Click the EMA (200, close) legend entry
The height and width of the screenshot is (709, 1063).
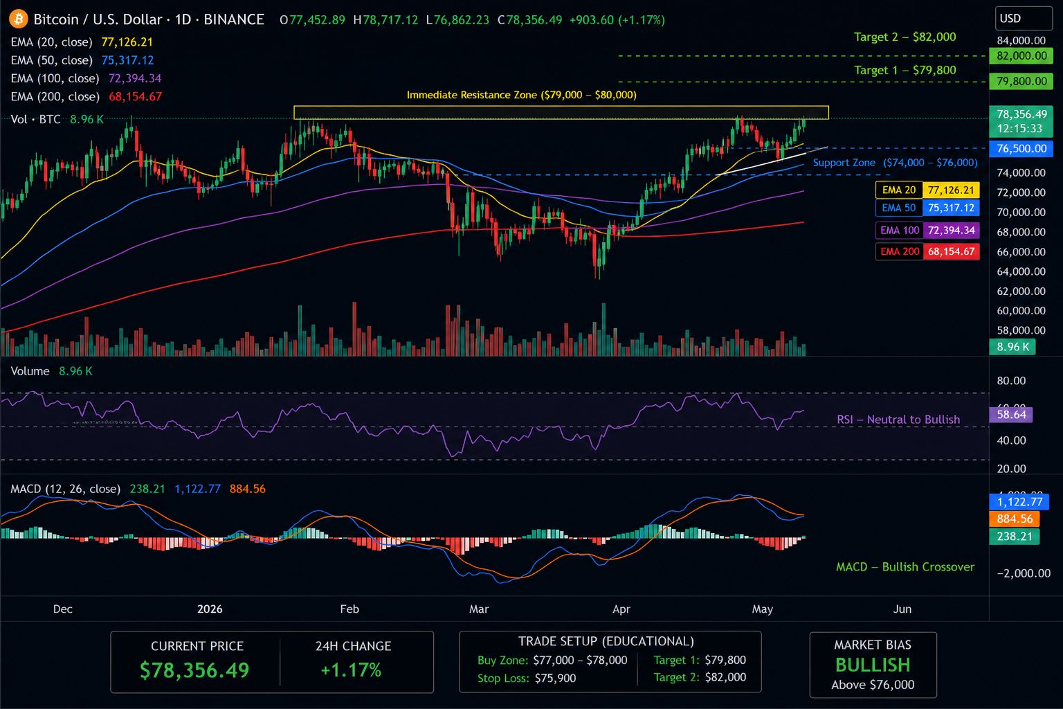pos(86,96)
